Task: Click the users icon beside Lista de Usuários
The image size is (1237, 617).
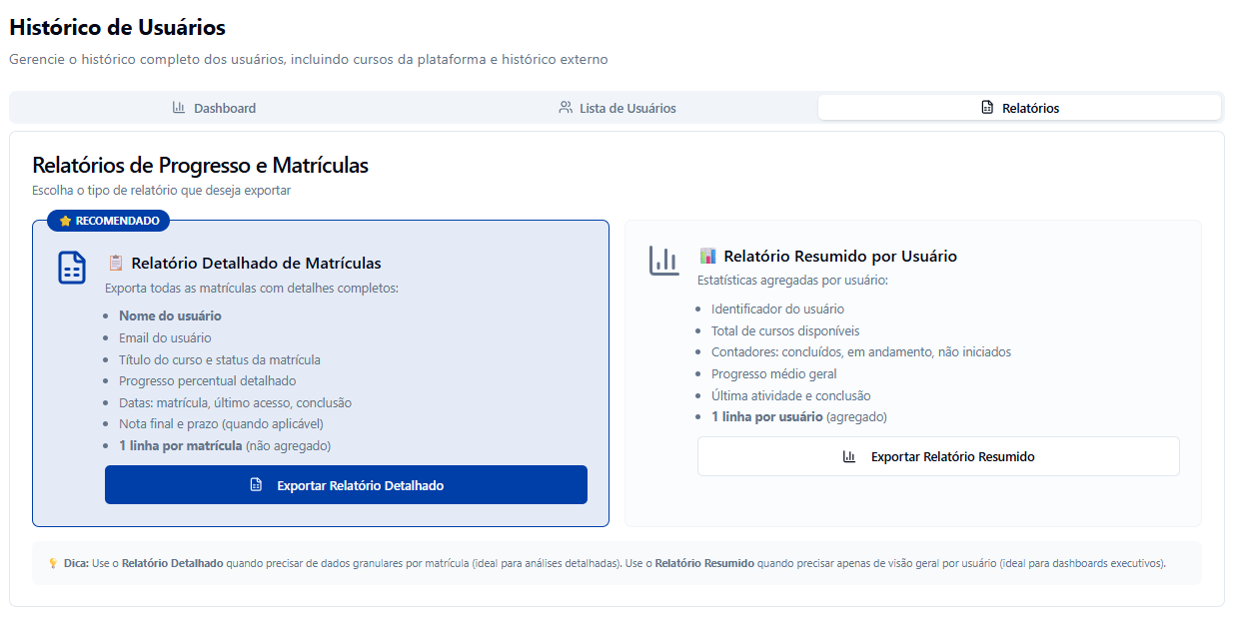Action: pos(566,108)
